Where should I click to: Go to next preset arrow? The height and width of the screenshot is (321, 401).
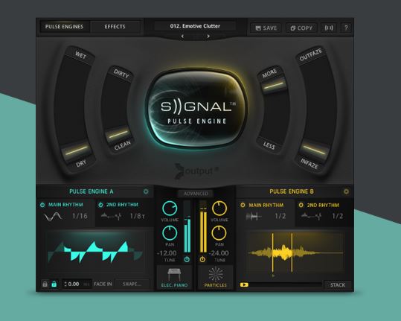[x=208, y=36]
